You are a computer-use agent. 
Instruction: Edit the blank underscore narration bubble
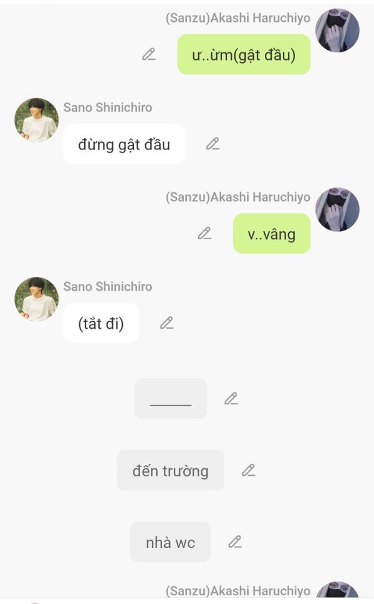[231, 399]
